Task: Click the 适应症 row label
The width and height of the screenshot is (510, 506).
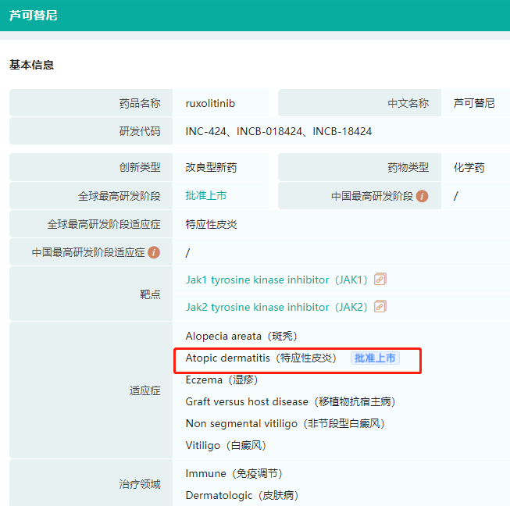Action: [x=145, y=390]
